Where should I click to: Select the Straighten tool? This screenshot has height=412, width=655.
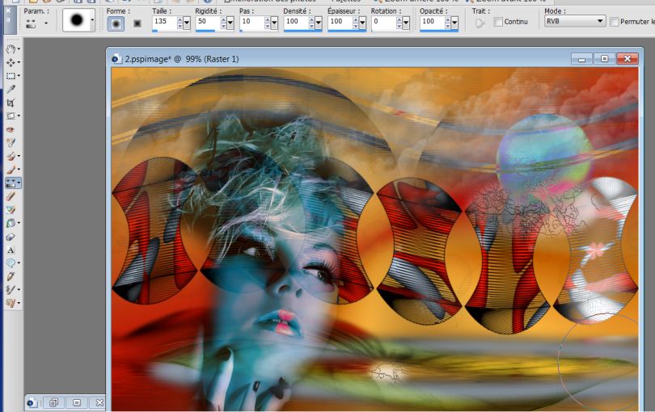coord(11,116)
